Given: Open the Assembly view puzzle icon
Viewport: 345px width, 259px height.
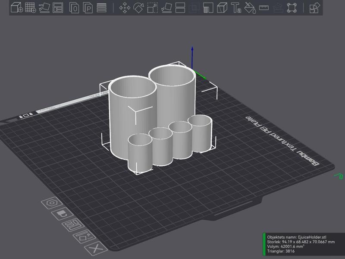Looking at the screenshot, I should coord(315,7).
